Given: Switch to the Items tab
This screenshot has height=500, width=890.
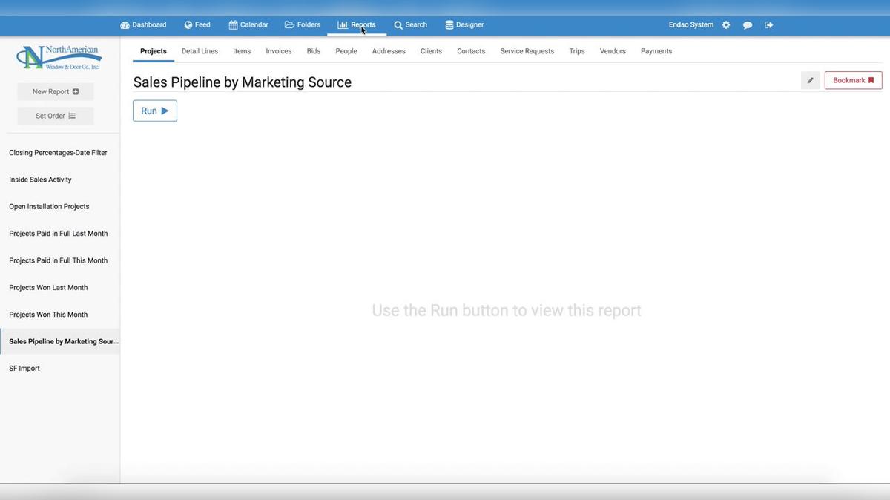Looking at the screenshot, I should click(242, 51).
